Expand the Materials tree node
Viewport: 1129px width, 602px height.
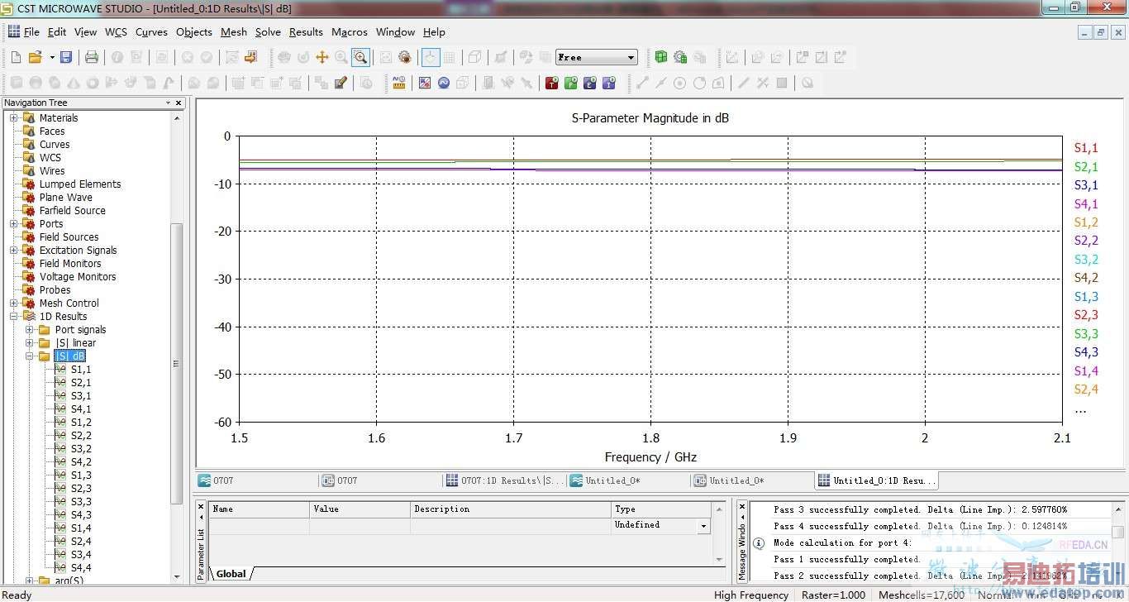pyautogui.click(x=14, y=118)
